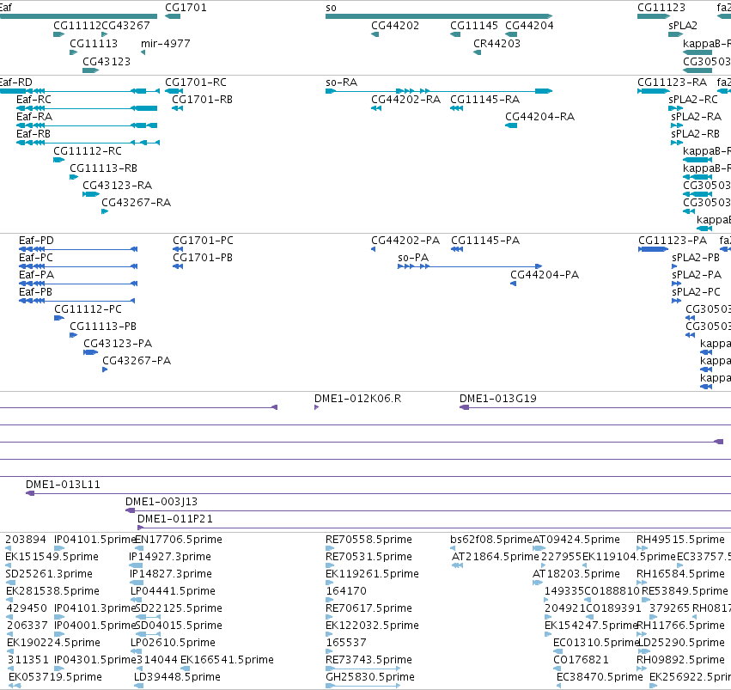The width and height of the screenshot is (731, 690).
Task: Select the EK151549.5prime EST label
Action: point(52,557)
